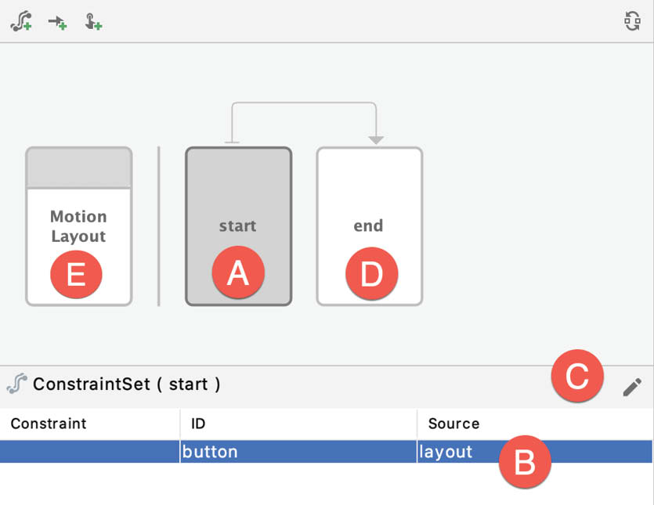Click the layout source cell

[x=535, y=452]
